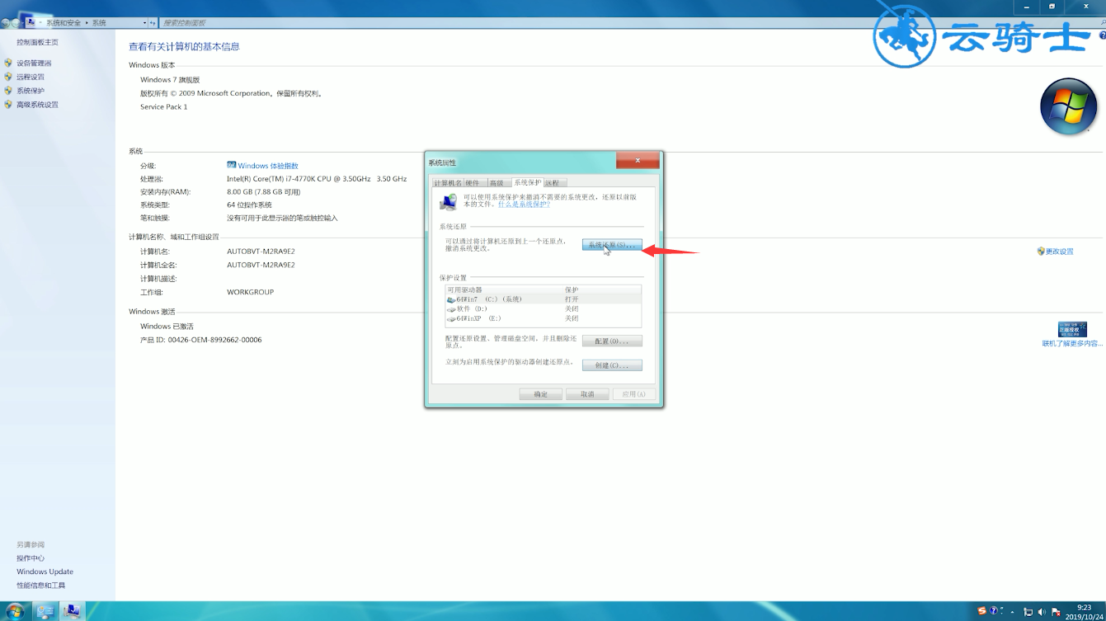Select the 64WinXP (E:) drive row

pos(543,318)
